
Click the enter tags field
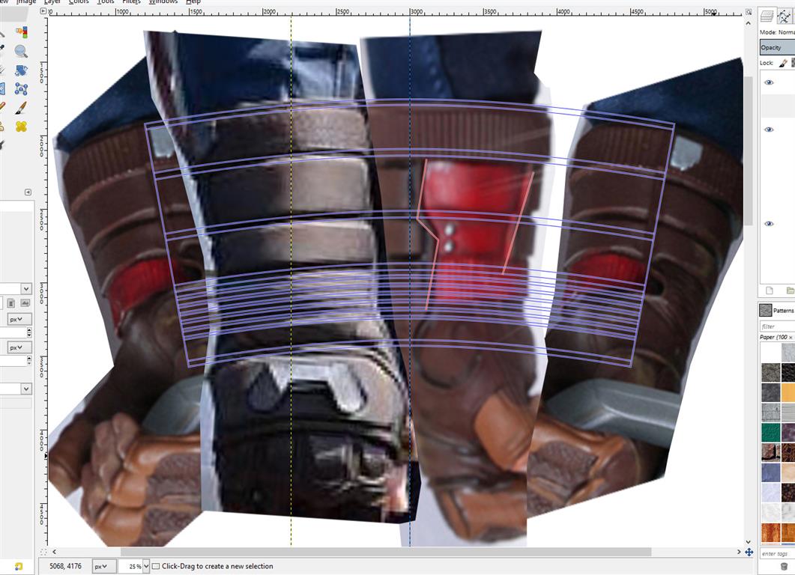(x=777, y=553)
